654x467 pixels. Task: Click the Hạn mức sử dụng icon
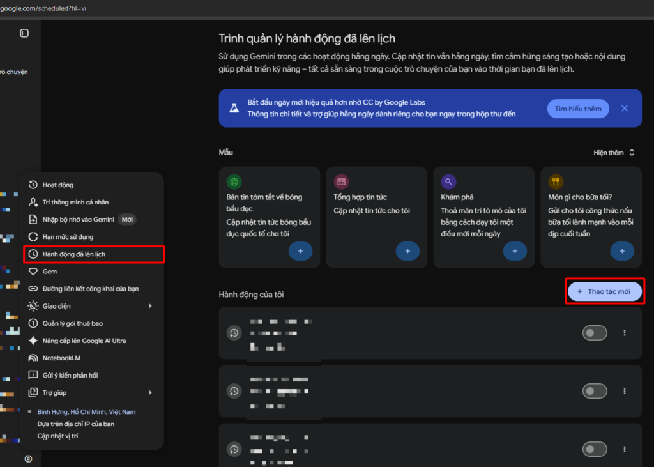(33, 236)
